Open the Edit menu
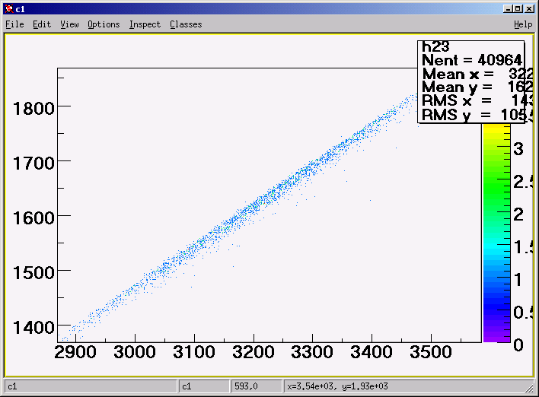Image resolution: width=539 pixels, height=397 pixels. click(x=42, y=24)
